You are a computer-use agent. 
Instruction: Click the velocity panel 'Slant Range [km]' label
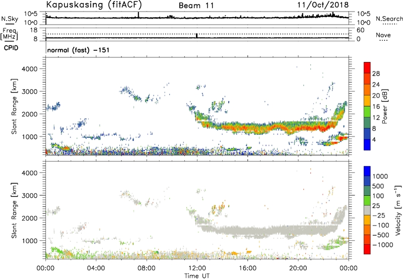tap(14, 210)
